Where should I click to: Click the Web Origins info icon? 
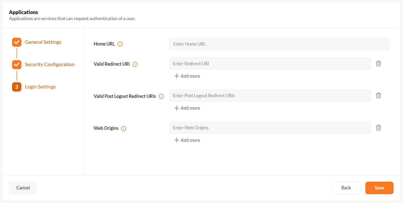pos(124,129)
